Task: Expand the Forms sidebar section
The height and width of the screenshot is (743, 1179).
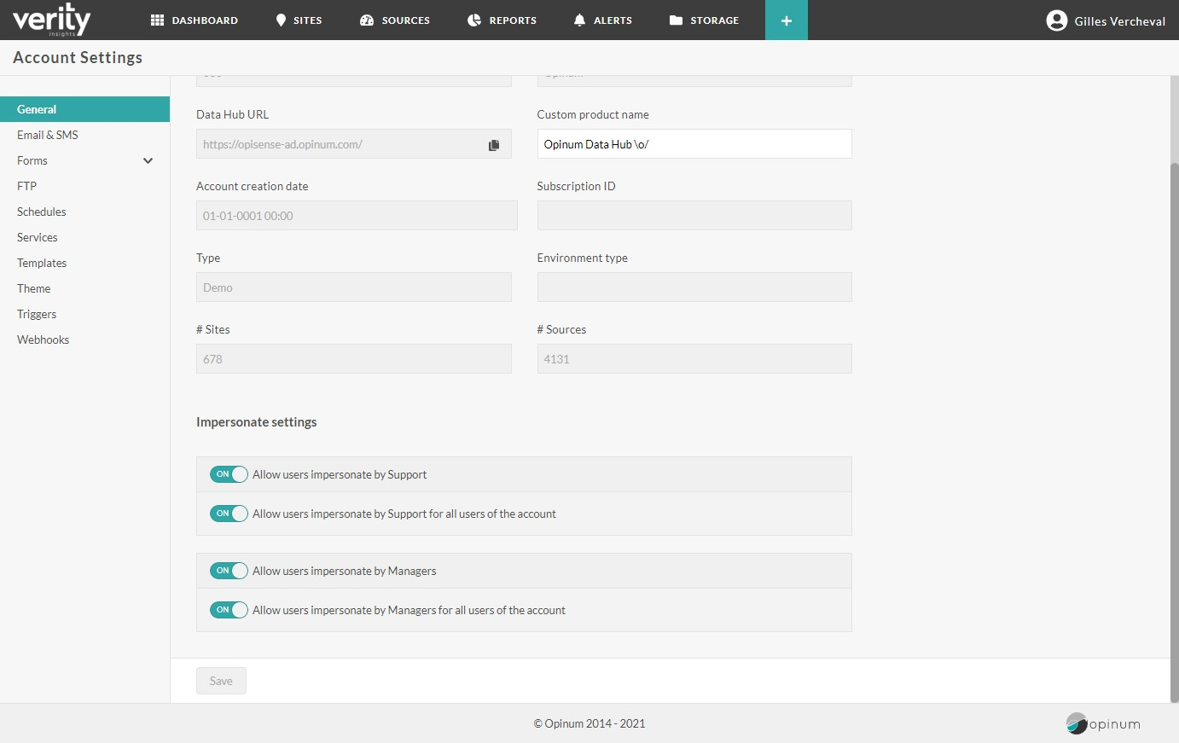Action: tap(148, 160)
